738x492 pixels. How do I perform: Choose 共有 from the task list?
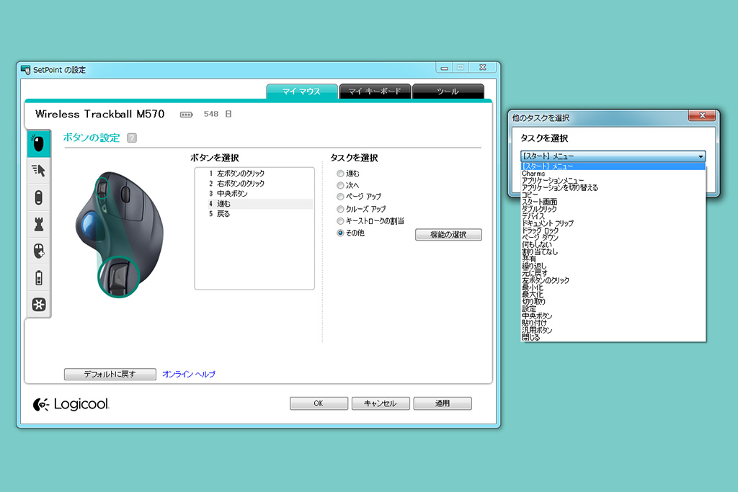point(613,259)
